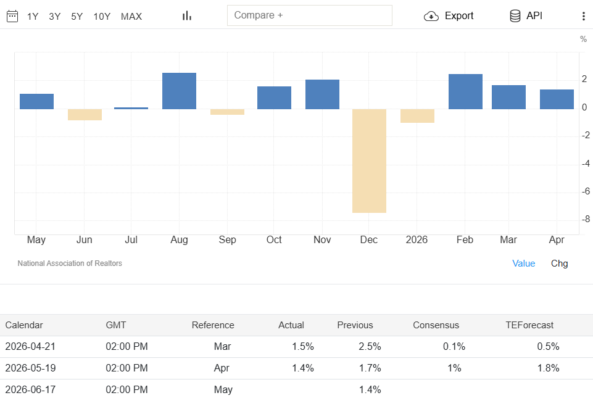Image resolution: width=593 pixels, height=398 pixels.
Task: Click the Oct bar in chart
Action: click(x=274, y=97)
